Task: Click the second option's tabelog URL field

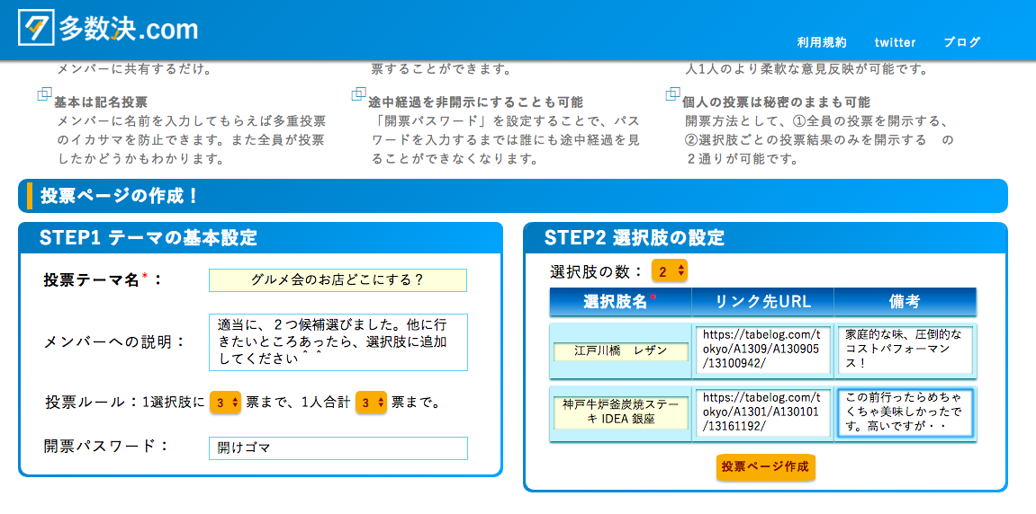Action: tap(762, 412)
